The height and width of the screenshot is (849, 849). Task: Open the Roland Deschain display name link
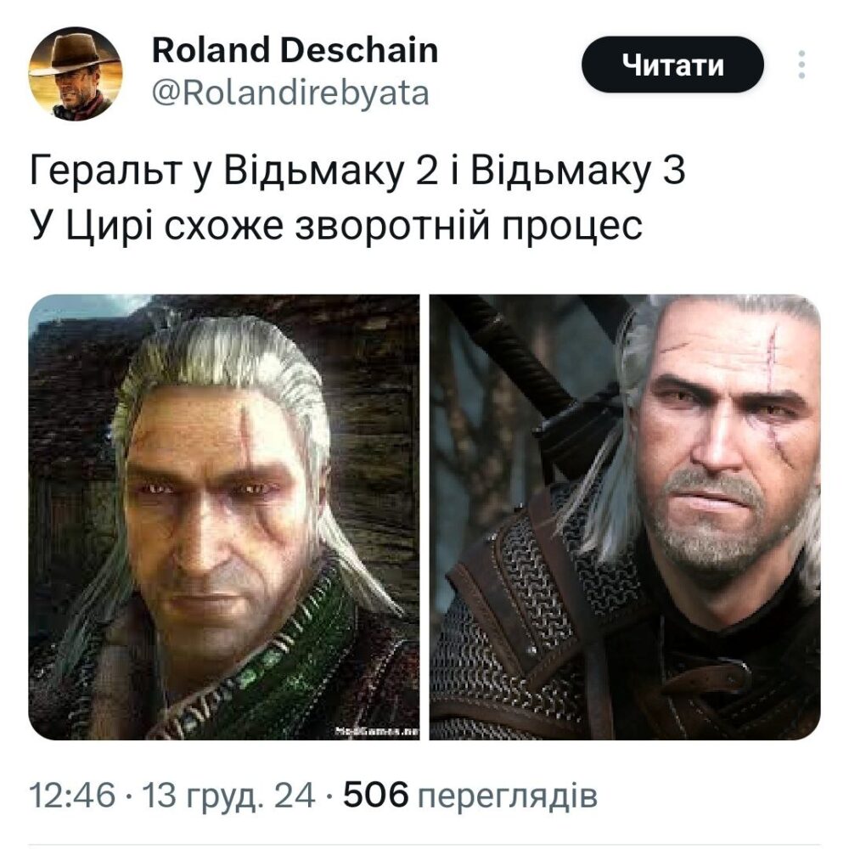click(295, 50)
